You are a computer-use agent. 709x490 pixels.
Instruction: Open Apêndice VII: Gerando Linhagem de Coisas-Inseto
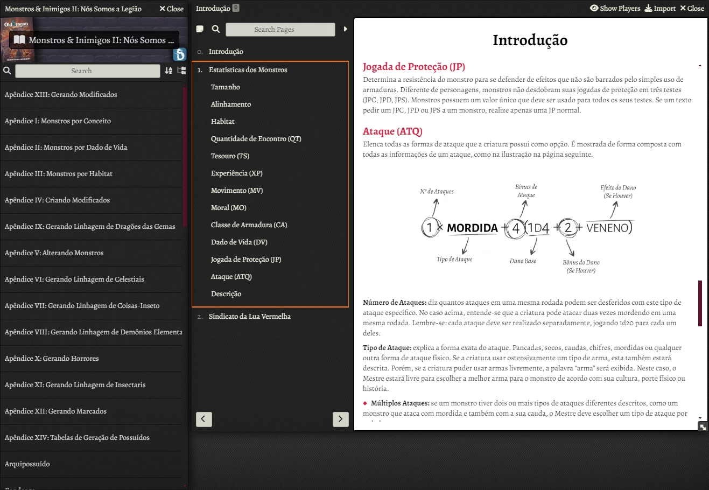pyautogui.click(x=92, y=306)
